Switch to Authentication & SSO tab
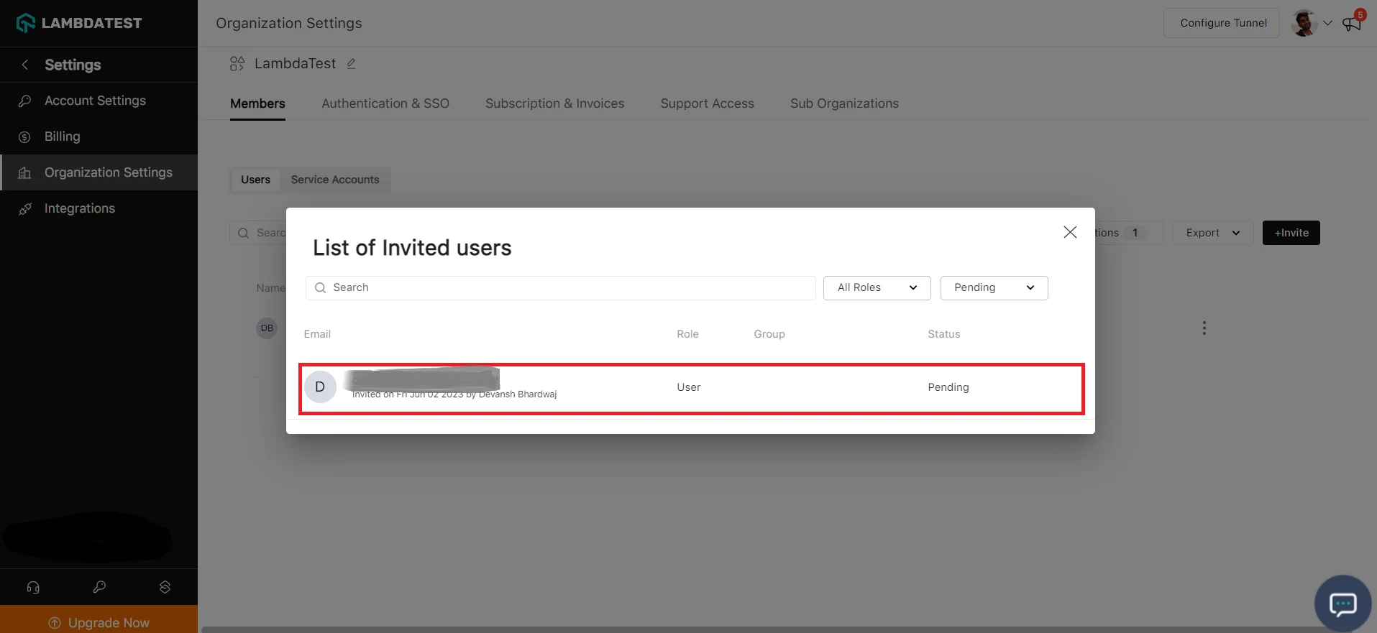 click(x=385, y=103)
